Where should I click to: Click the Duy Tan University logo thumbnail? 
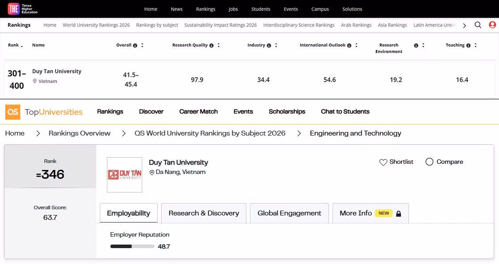pos(125,175)
